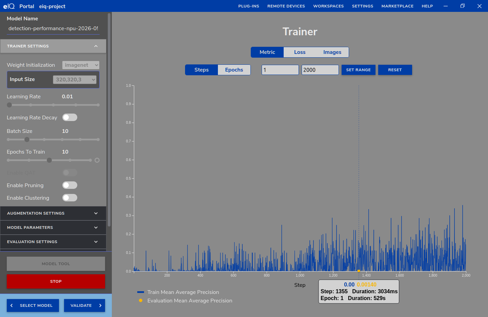This screenshot has height=317, width=488.
Task: Open the Workspaces menu
Action: pos(328,6)
